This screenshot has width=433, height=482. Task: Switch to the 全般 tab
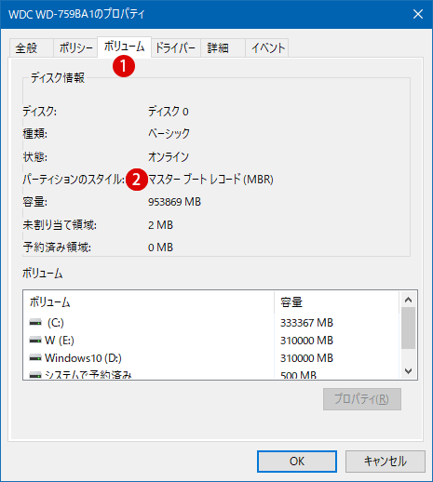(x=31, y=47)
